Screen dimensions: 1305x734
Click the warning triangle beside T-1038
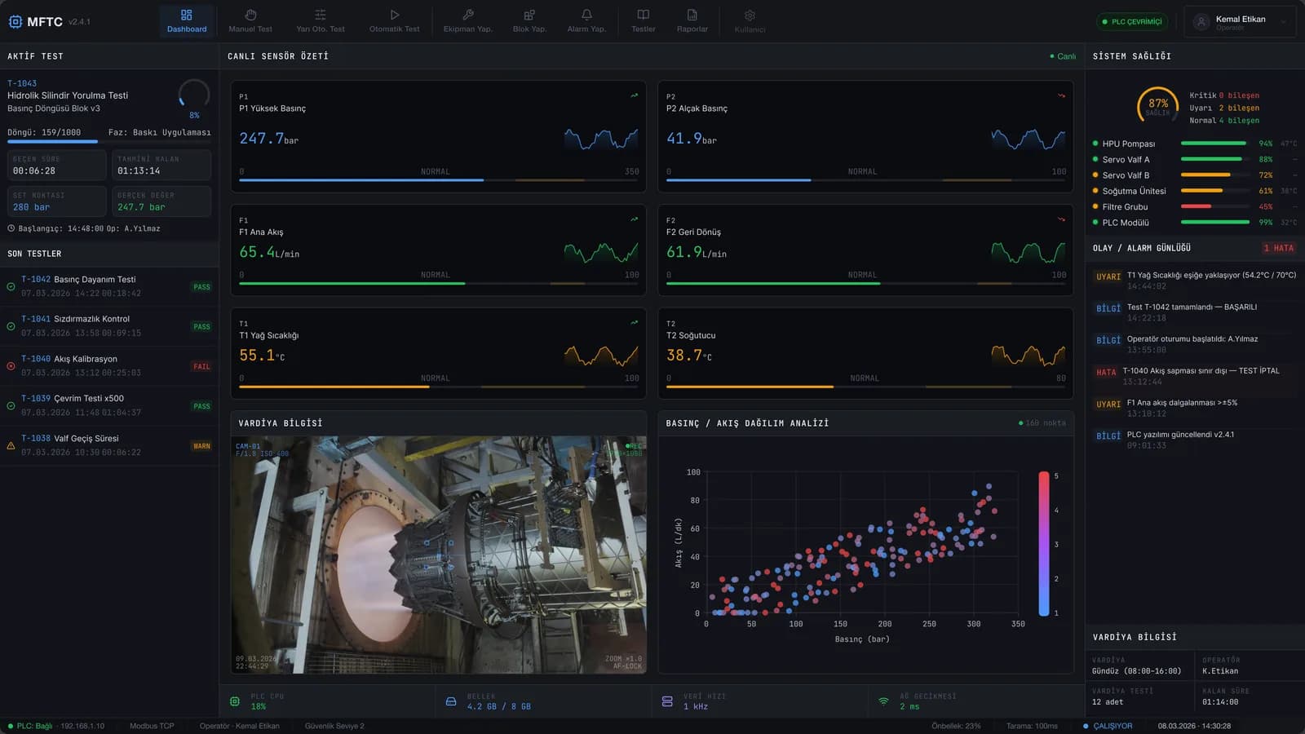click(x=11, y=446)
